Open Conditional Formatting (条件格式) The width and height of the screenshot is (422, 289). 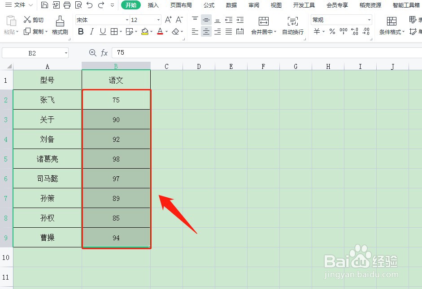(x=392, y=25)
